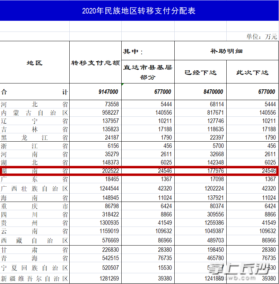Screen dimensions: 279x284
Task: Click the 河北省 row label
Action: (x=35, y=104)
